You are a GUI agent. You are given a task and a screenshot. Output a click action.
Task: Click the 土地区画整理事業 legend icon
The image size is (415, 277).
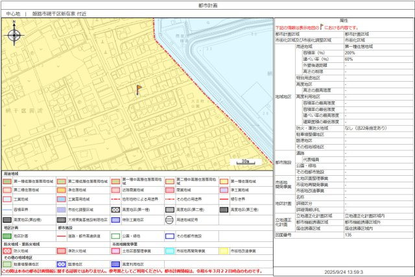tap(116, 250)
